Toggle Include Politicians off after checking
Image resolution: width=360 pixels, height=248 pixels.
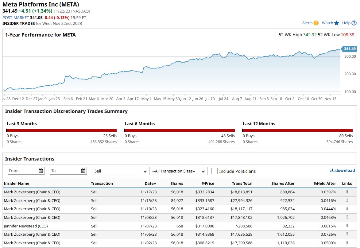[x=215, y=171]
